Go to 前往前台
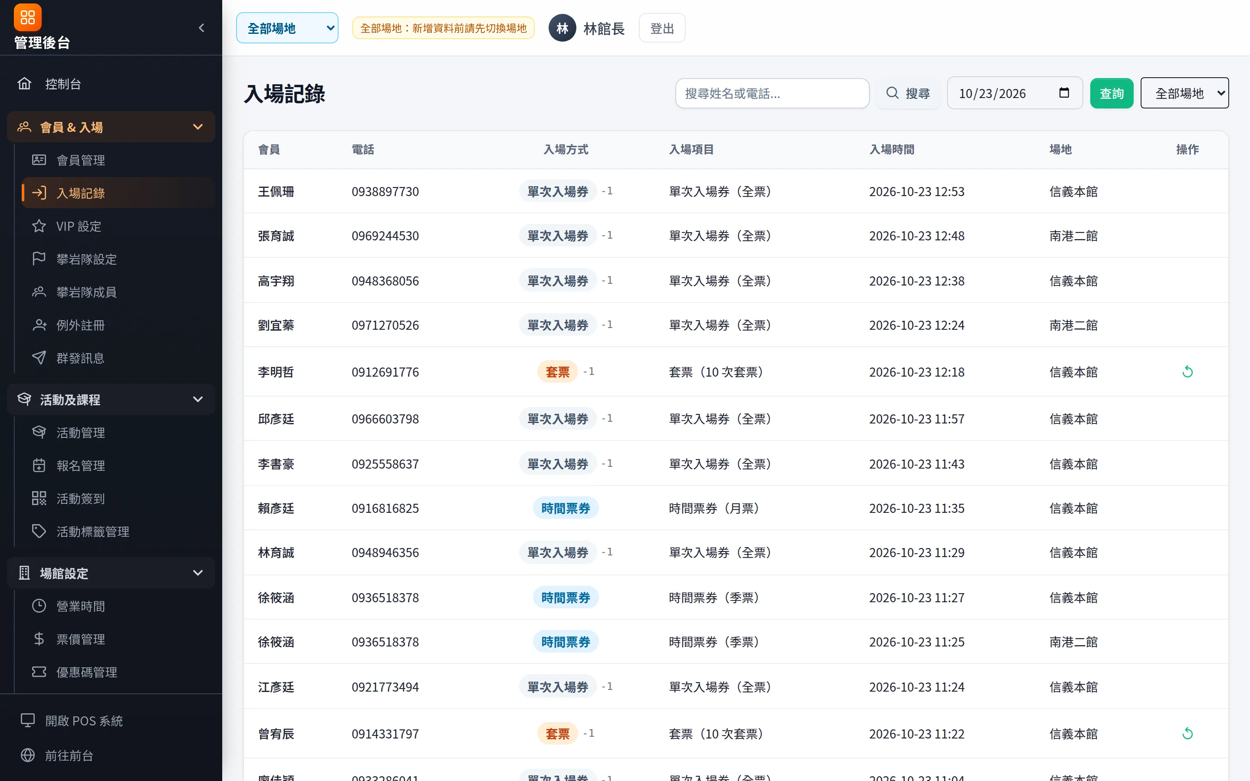 tap(111, 755)
